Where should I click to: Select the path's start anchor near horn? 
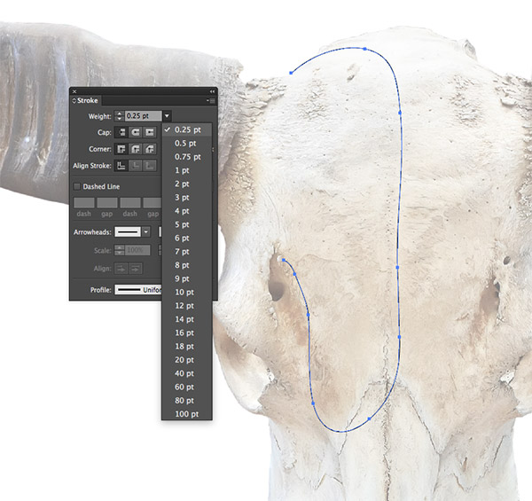[x=291, y=73]
